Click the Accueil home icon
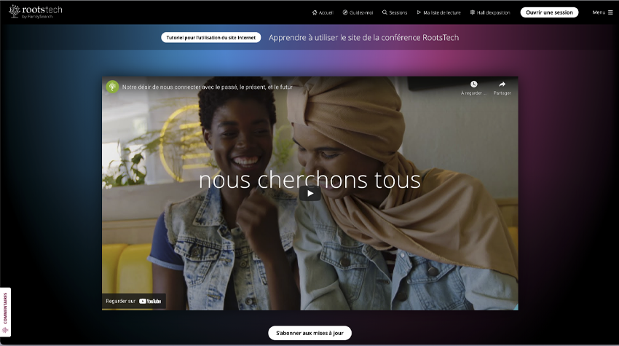 (315, 12)
